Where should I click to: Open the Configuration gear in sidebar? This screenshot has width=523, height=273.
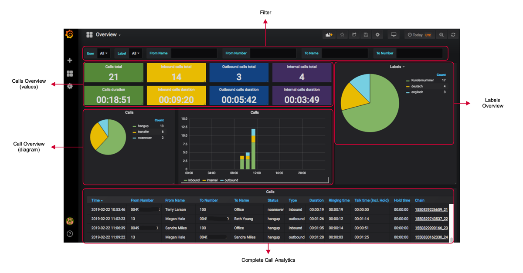[x=70, y=86]
